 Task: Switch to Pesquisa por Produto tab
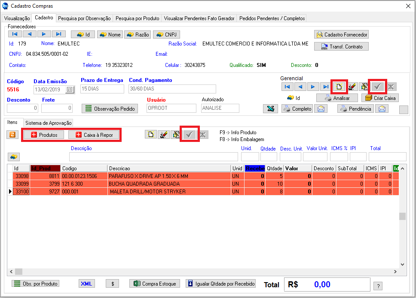point(138,18)
